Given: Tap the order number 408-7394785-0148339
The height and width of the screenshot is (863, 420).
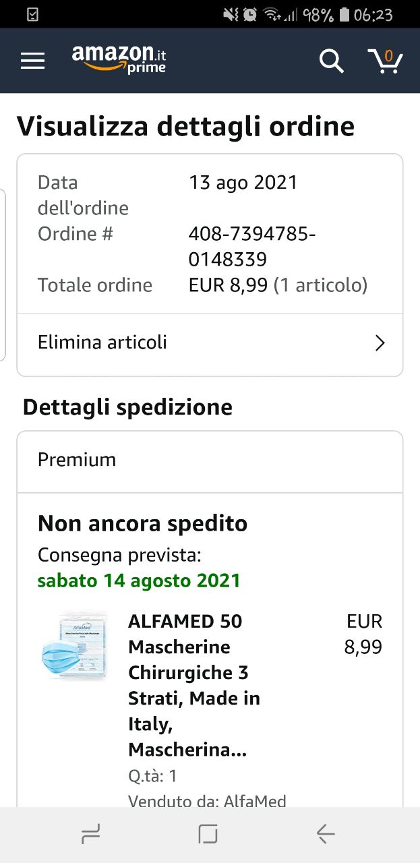Looking at the screenshot, I should coord(252,246).
